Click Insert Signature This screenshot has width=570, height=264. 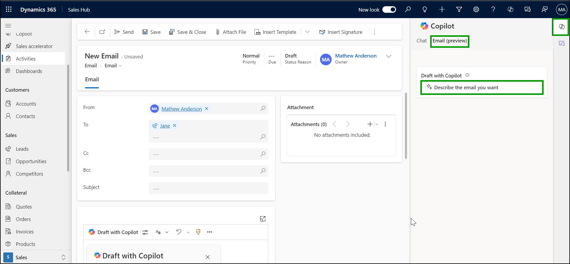coord(341,32)
